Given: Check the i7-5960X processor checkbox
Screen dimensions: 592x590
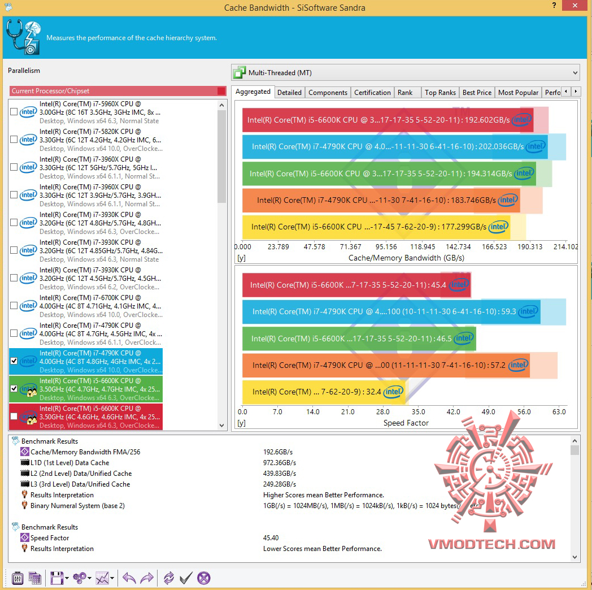Looking at the screenshot, I should coord(14,112).
